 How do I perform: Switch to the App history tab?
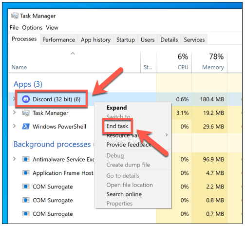click(95, 39)
